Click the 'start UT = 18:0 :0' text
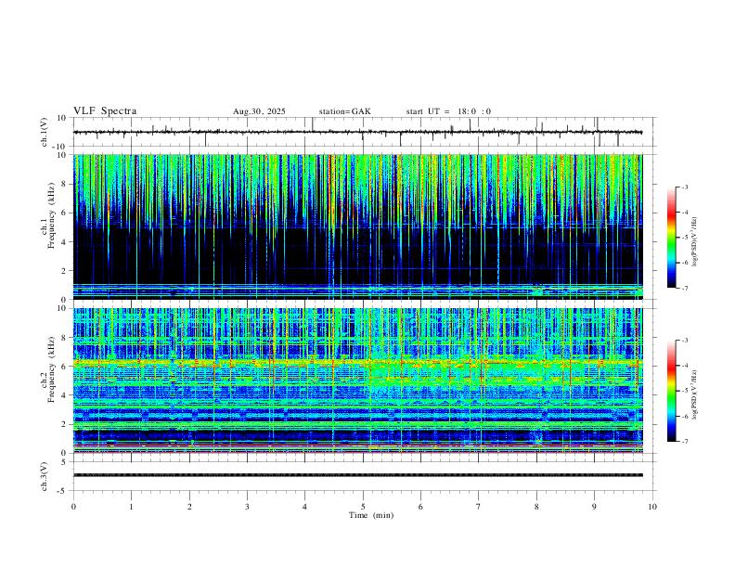735x568 pixels. (448, 111)
